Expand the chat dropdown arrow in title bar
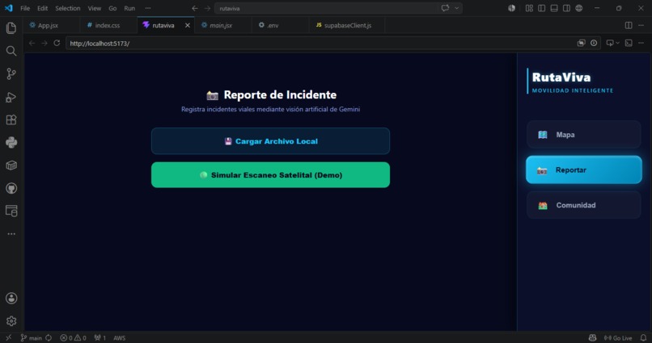This screenshot has height=343, width=652. (x=456, y=8)
